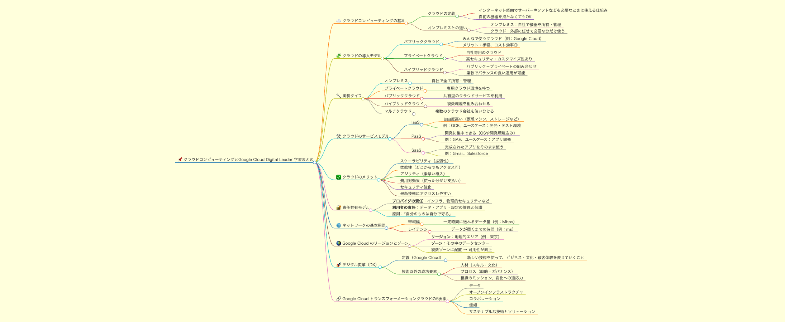Click the text メリット：手軽、コスト効率◎
This screenshot has width=785, height=322.
point(490,45)
